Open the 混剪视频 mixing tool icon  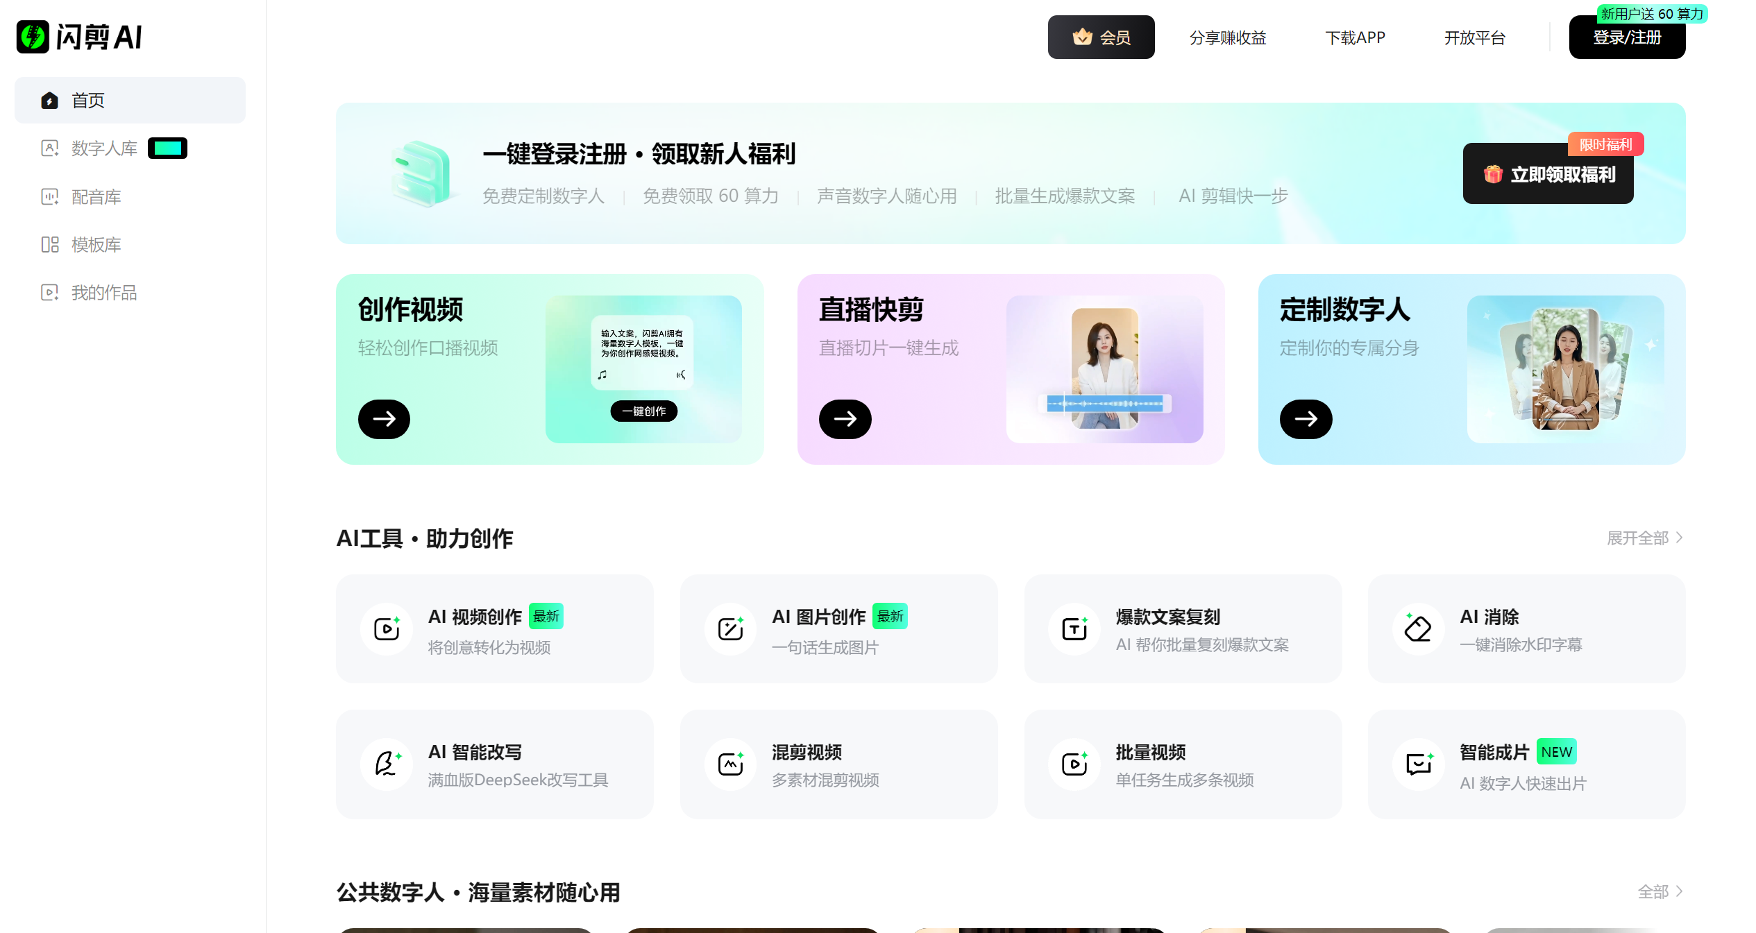tap(729, 764)
